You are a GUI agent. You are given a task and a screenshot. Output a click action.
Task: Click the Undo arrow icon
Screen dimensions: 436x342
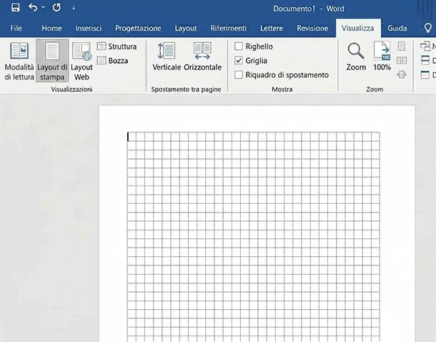coord(33,8)
